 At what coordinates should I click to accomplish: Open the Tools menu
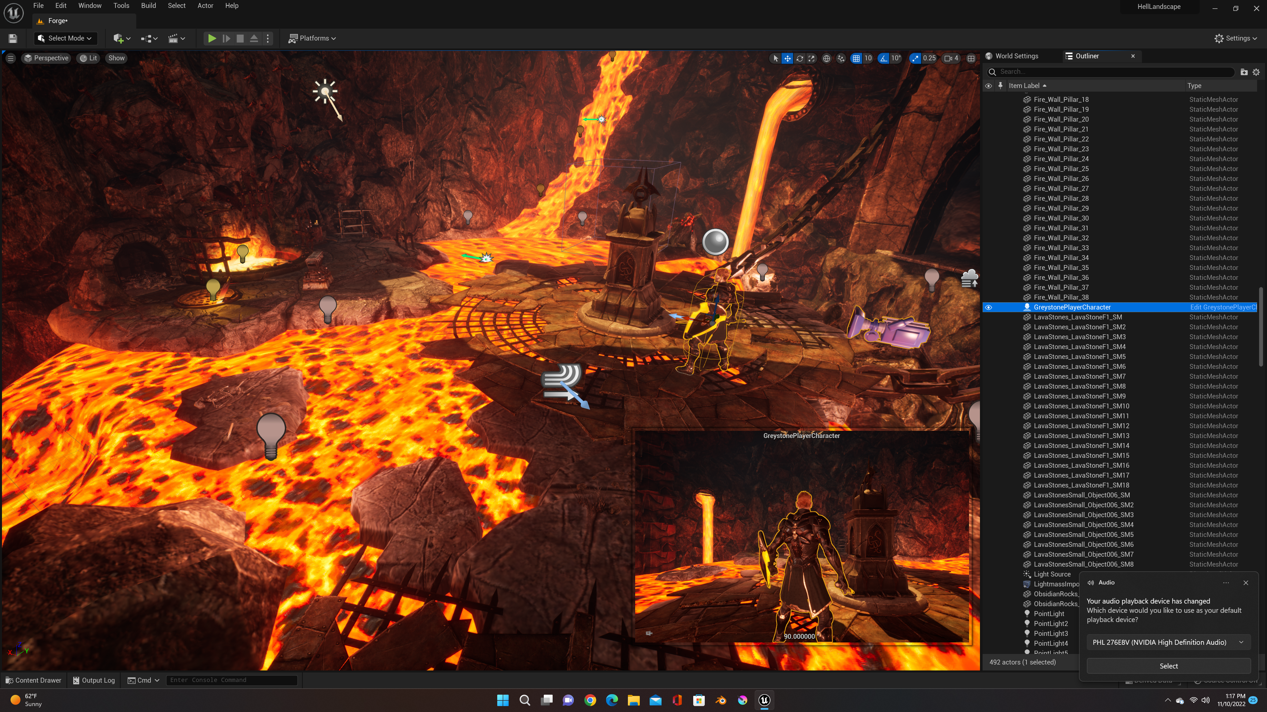click(121, 6)
